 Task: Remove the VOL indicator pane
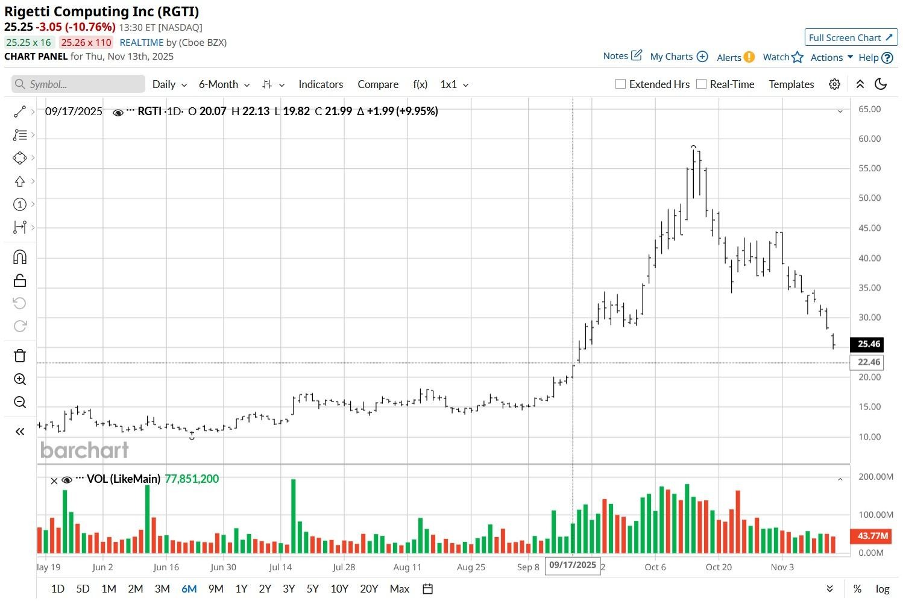point(54,480)
